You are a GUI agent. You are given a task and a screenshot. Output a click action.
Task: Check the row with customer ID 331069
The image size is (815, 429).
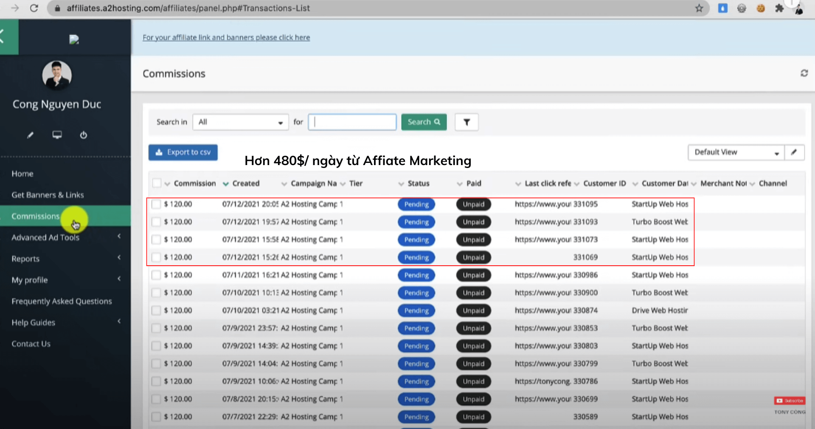pos(156,258)
